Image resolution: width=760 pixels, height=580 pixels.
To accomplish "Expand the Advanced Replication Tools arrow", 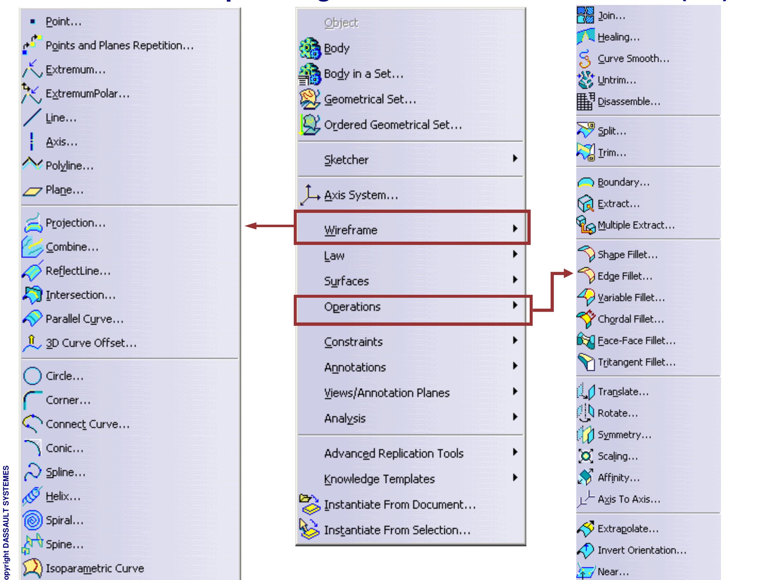I will [515, 452].
